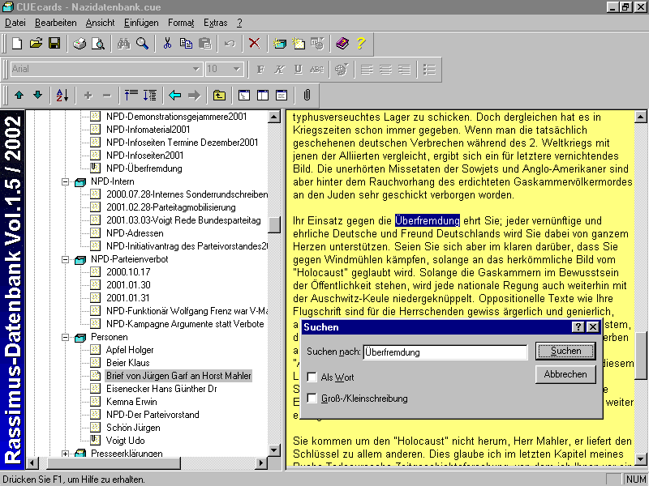Go to parent folder icon
This screenshot has width=649, height=486.
pos(219,96)
